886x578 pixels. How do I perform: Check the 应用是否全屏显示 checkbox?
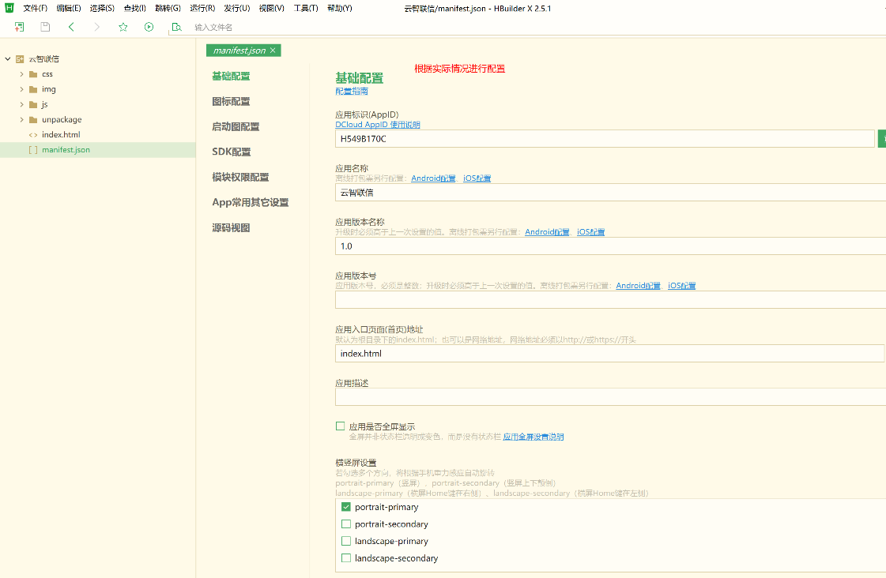pyautogui.click(x=340, y=425)
